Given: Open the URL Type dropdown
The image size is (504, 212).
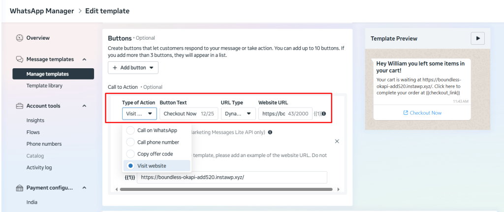Looking at the screenshot, I should [x=238, y=114].
